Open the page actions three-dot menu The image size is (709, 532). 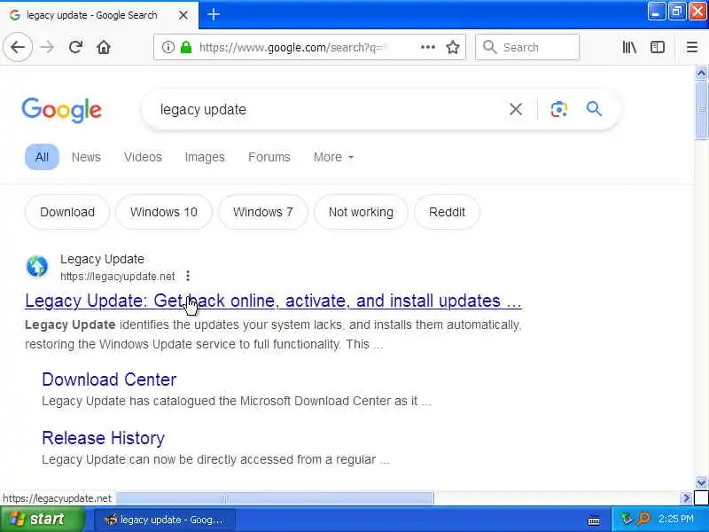(428, 47)
